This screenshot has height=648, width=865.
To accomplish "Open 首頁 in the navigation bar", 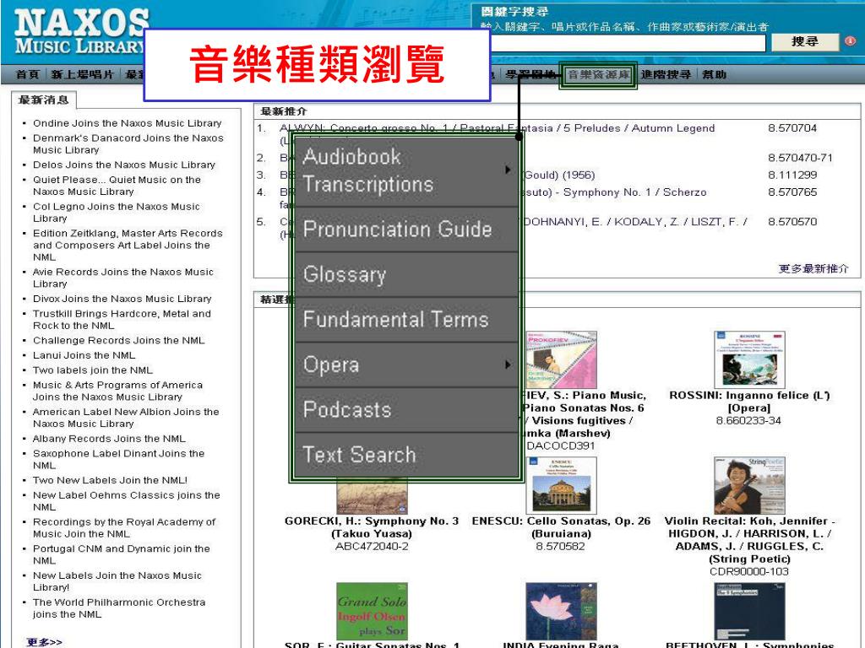I will (28, 74).
